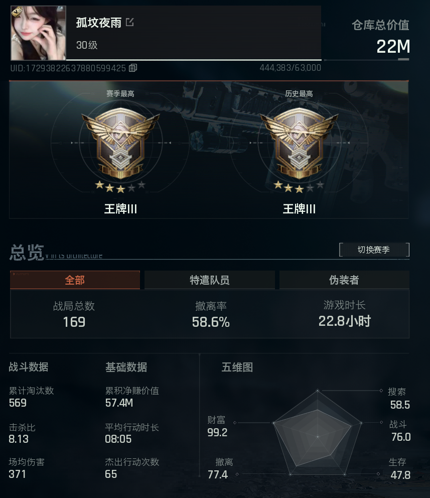
Task: Click the 仓库总价值 22M value
Action: click(393, 46)
